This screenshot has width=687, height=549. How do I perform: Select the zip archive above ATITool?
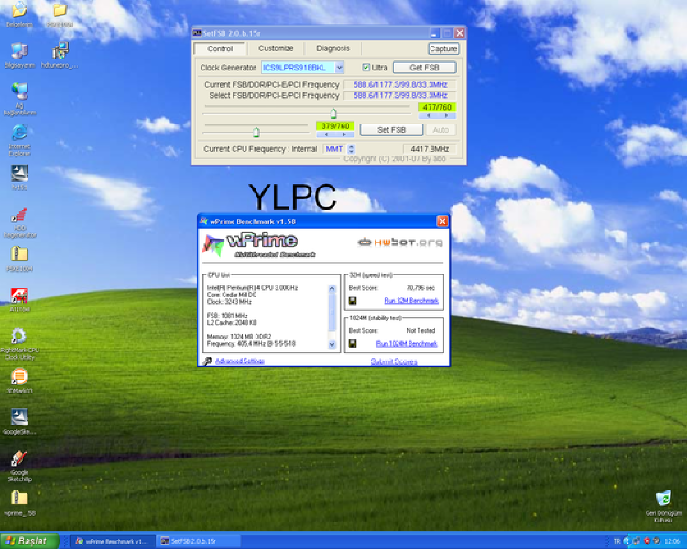pyautogui.click(x=20, y=259)
